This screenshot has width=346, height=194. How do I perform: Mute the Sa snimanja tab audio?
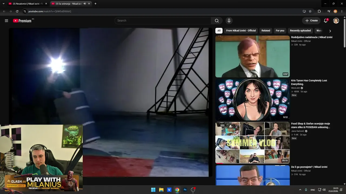click(85, 4)
